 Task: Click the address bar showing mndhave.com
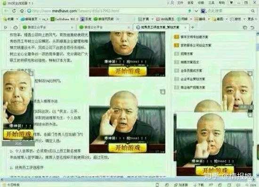coord(107,11)
